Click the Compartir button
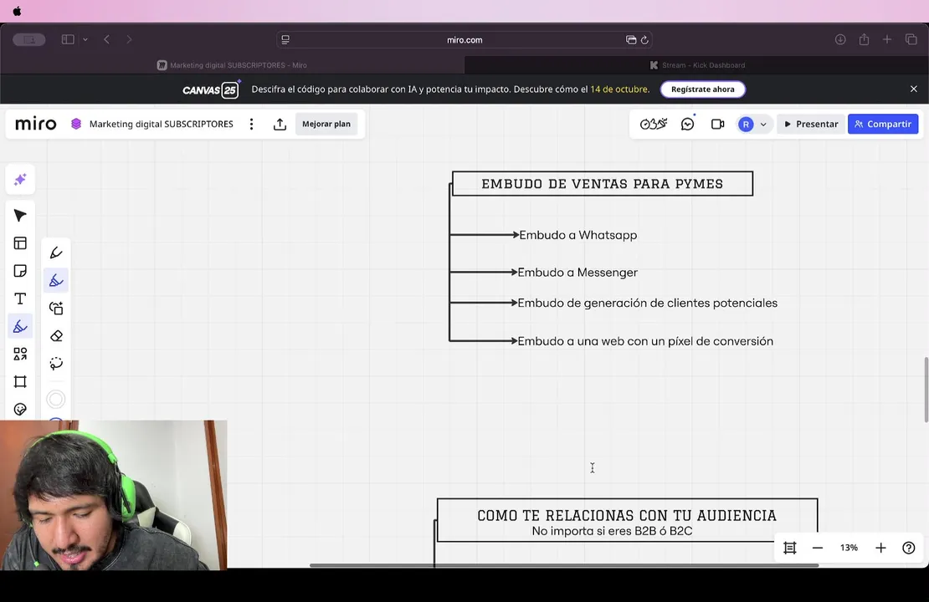Image resolution: width=929 pixels, height=602 pixels. [883, 124]
